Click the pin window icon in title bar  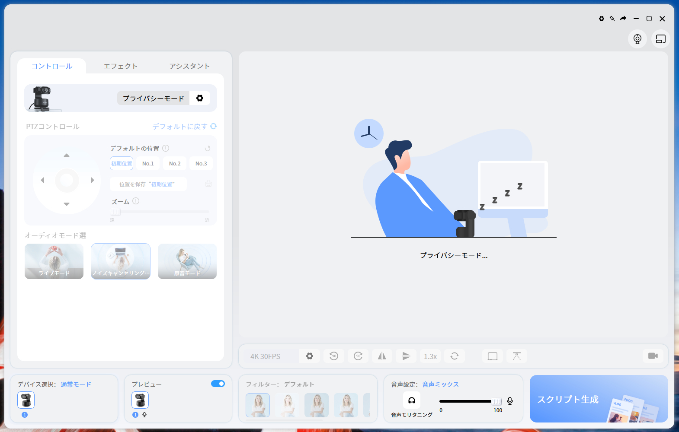[612, 19]
